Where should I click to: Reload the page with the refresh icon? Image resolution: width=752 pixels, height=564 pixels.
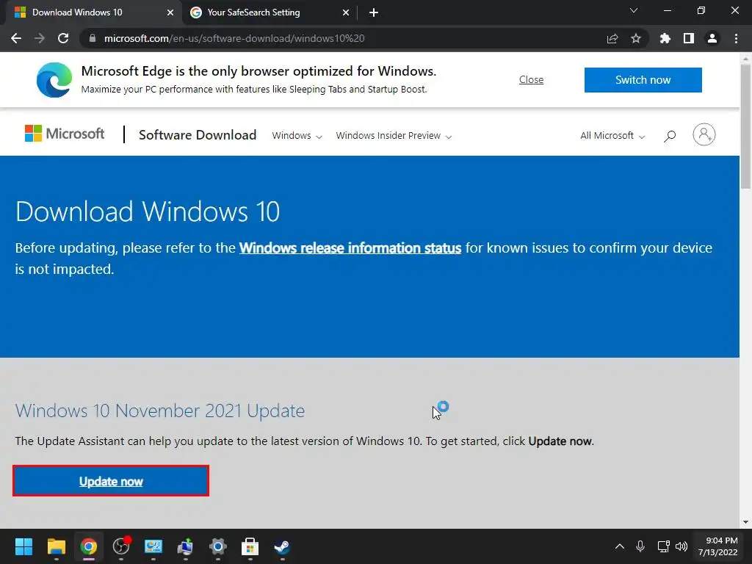pyautogui.click(x=63, y=38)
